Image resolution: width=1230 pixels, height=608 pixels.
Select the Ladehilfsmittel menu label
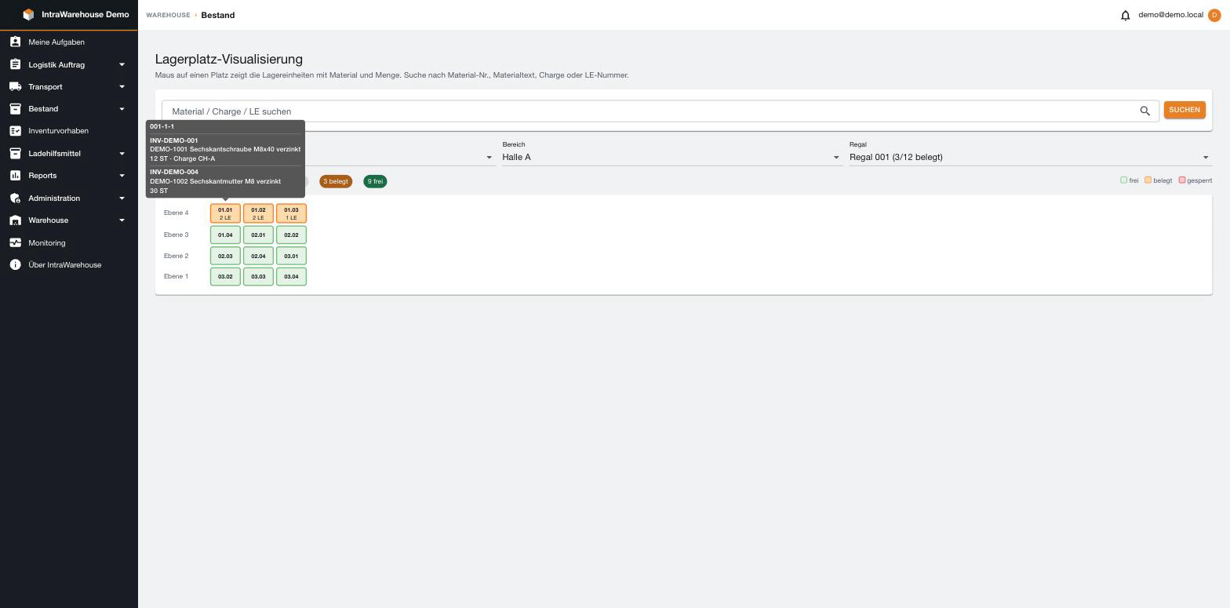point(54,154)
